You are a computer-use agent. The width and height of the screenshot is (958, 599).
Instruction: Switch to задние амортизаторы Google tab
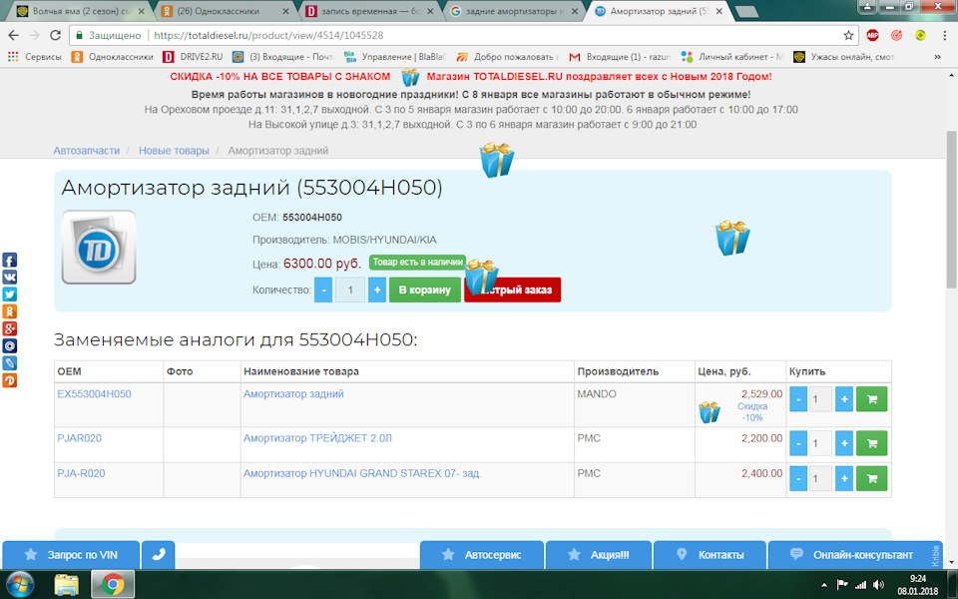pyautogui.click(x=514, y=12)
